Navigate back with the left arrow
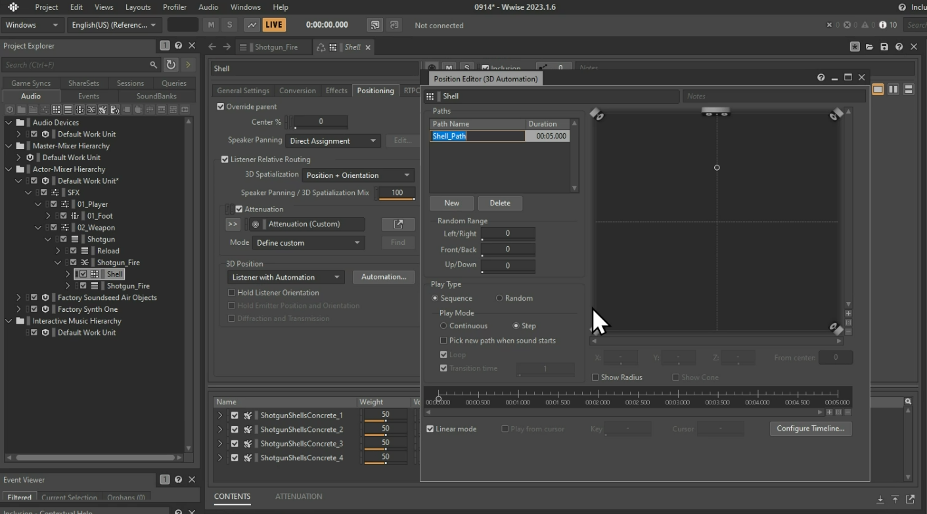The image size is (927, 514). pyautogui.click(x=212, y=47)
